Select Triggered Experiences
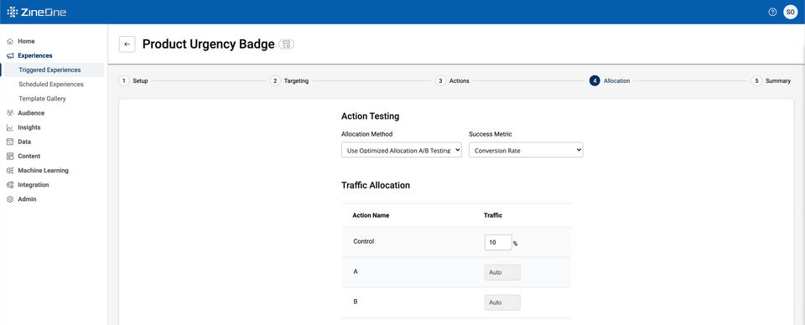The height and width of the screenshot is (325, 805). click(x=49, y=70)
